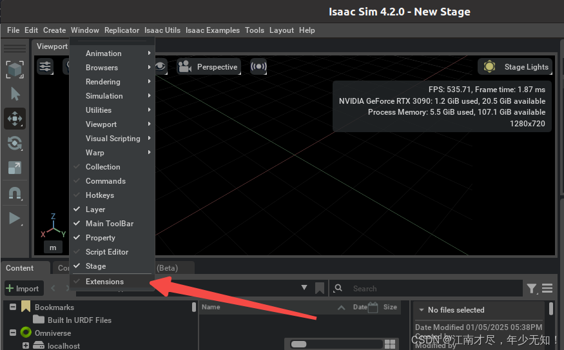Open the Perspective camera menu

click(209, 66)
